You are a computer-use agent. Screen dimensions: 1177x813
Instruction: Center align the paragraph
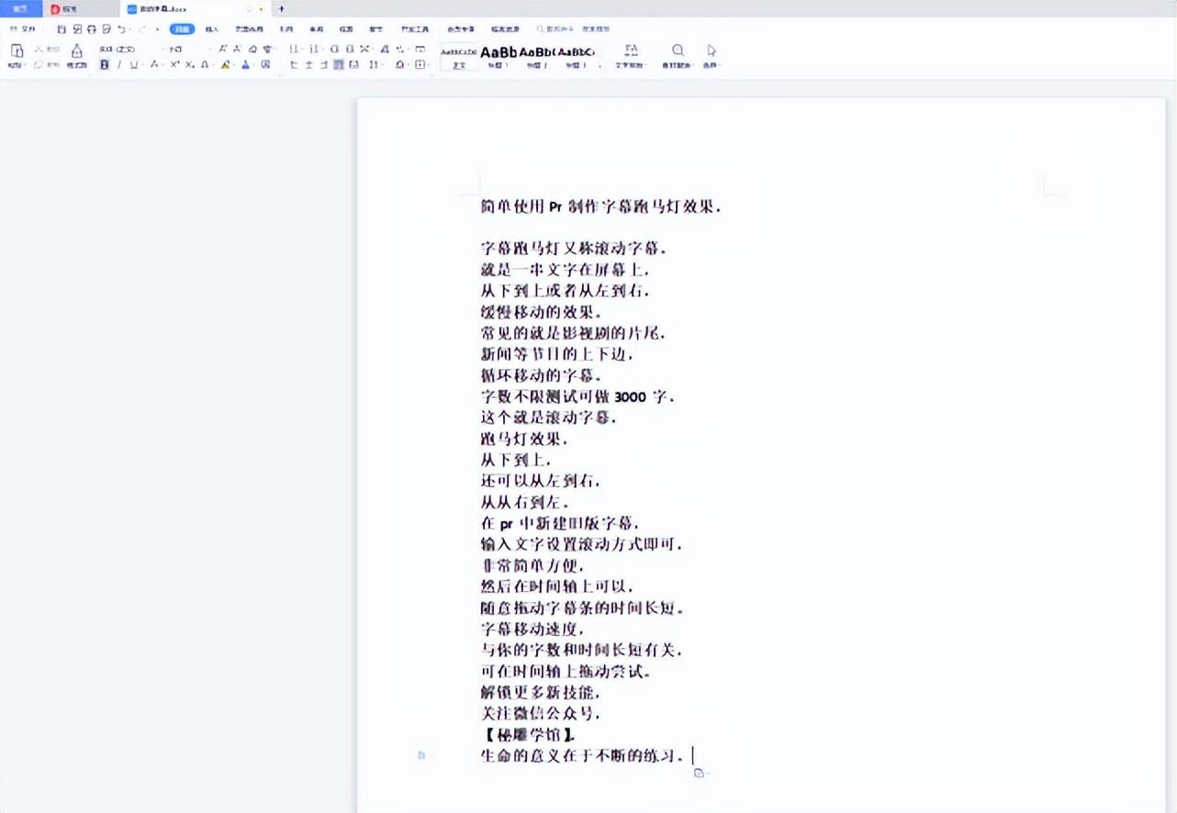(x=308, y=64)
